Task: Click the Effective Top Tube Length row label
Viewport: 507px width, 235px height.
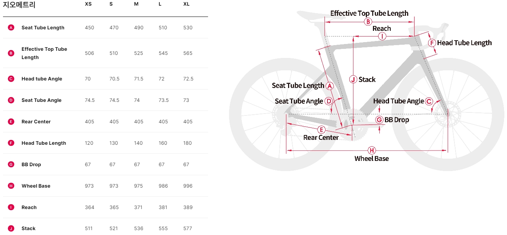Action: tap(44, 53)
